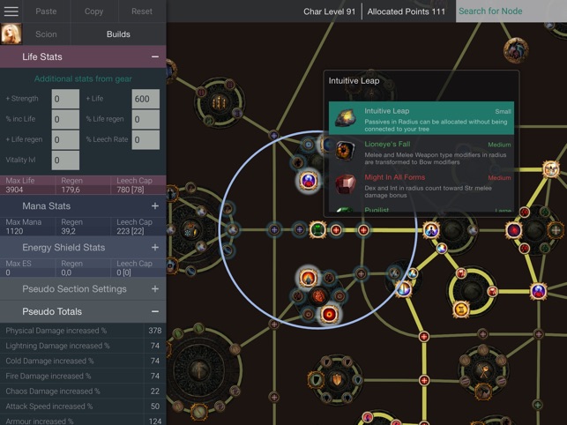This screenshot has width=567, height=425.
Task: Select the skull notable at right edge
Action: click(x=551, y=168)
